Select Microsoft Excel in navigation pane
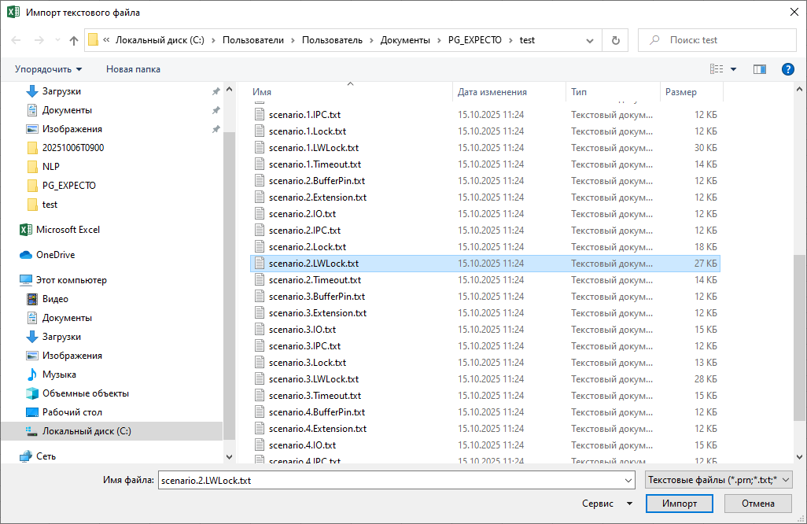 click(68, 230)
